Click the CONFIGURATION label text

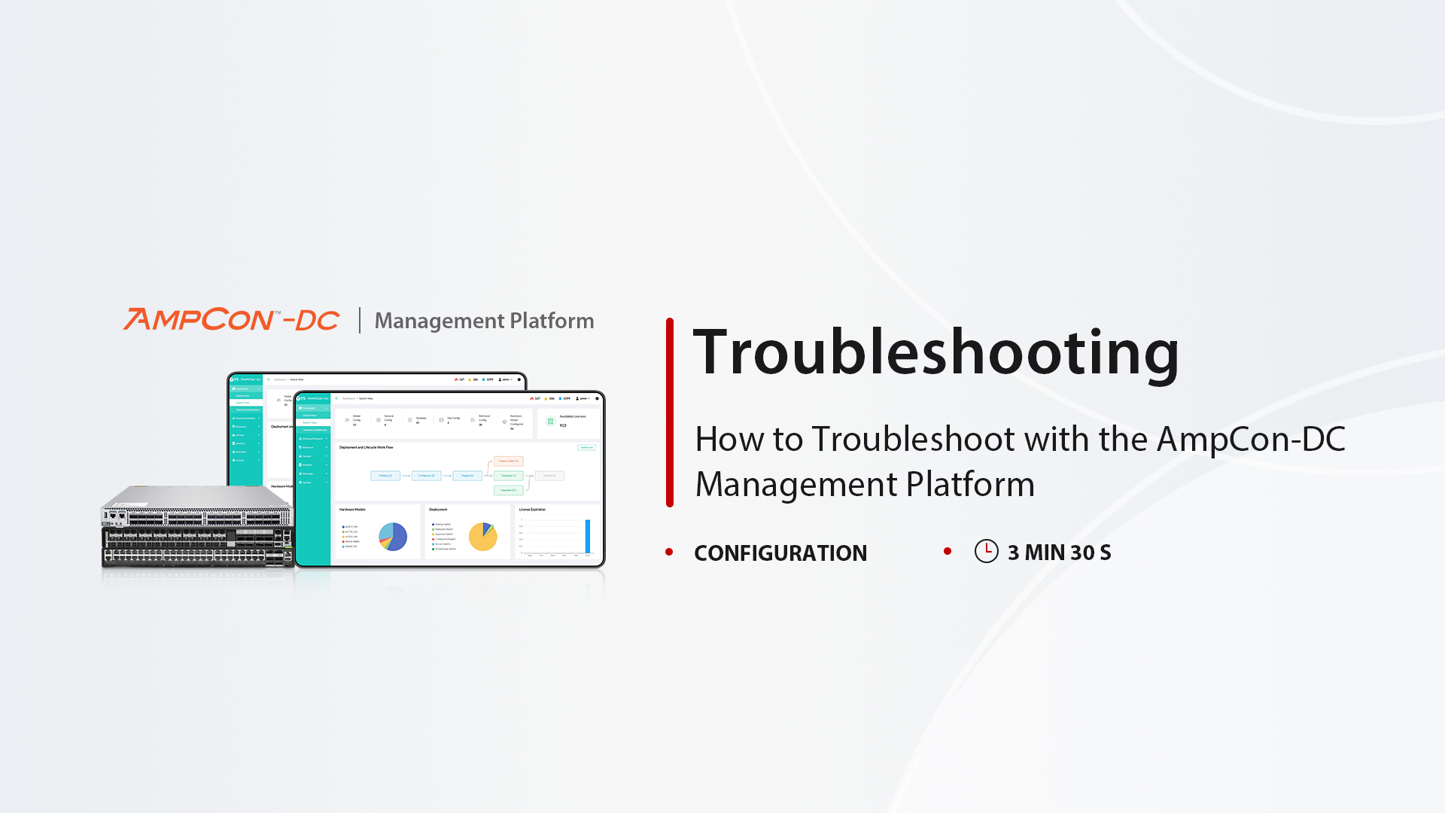pos(780,553)
